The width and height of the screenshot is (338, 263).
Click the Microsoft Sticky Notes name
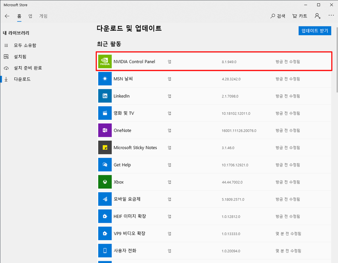pyautogui.click(x=135, y=147)
